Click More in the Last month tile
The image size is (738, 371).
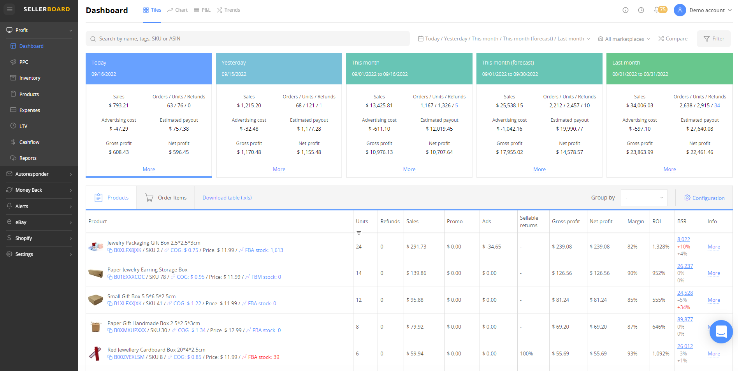(x=669, y=169)
